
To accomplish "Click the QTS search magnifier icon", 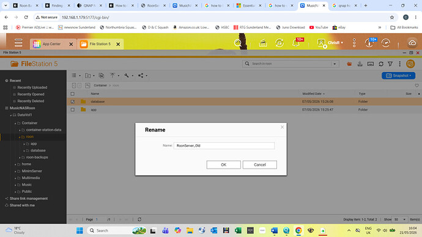I will (238, 43).
